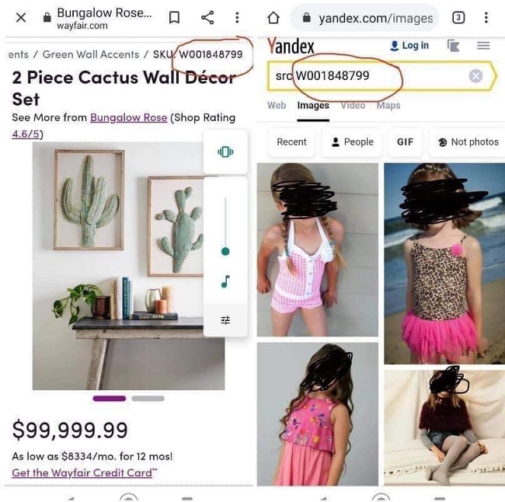The image size is (505, 502).
Task: Enable the GIF filter chip
Action: 405,142
